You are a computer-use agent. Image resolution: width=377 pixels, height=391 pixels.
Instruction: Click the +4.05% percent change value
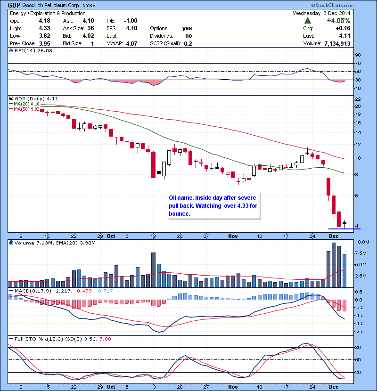338,20
